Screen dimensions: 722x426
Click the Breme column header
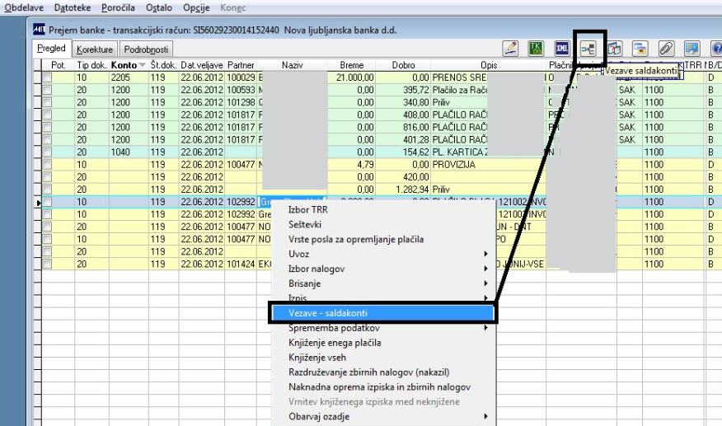pyautogui.click(x=352, y=65)
